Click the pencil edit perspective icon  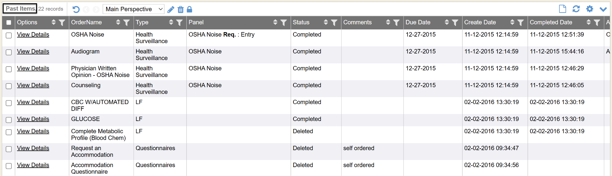click(x=171, y=10)
